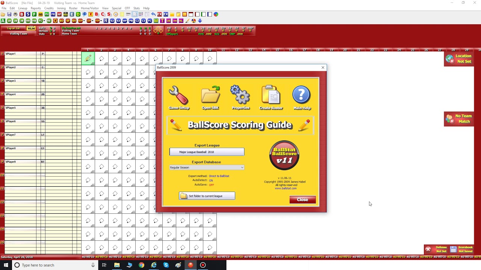Click Set folder to current league

click(207, 196)
